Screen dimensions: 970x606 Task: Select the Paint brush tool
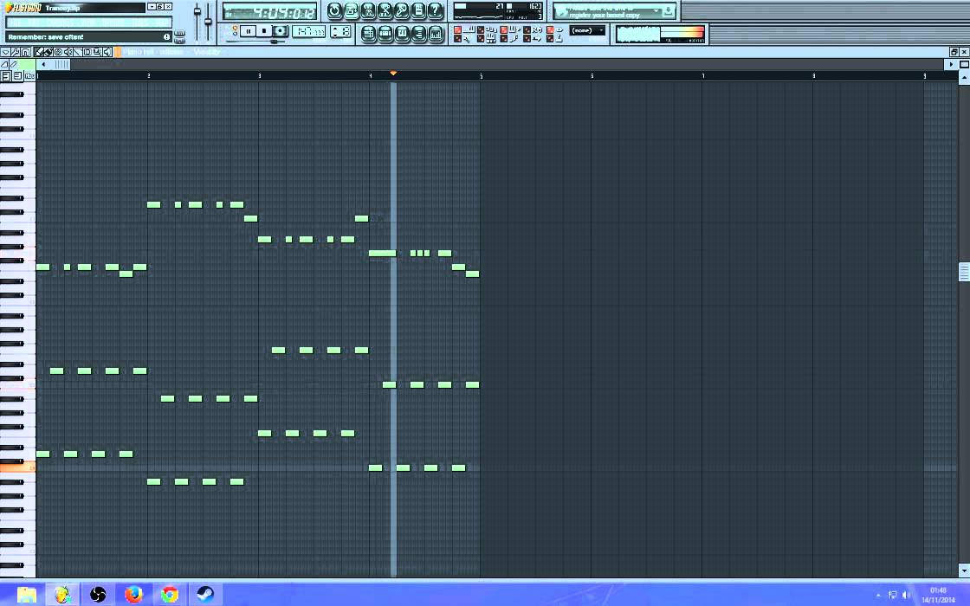point(48,52)
